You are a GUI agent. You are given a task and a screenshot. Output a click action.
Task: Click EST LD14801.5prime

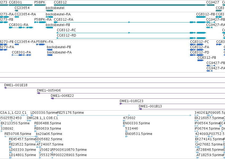[x=22, y=155]
